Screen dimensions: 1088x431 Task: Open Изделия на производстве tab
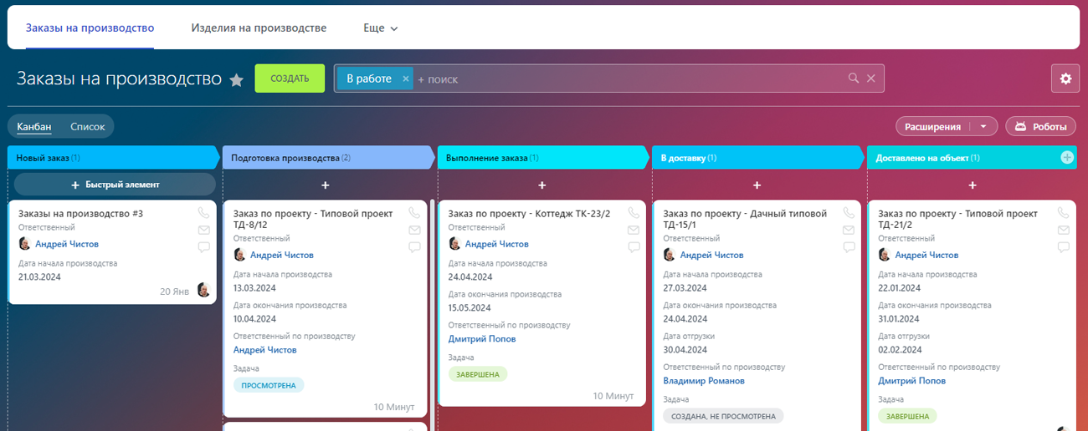pyautogui.click(x=259, y=28)
